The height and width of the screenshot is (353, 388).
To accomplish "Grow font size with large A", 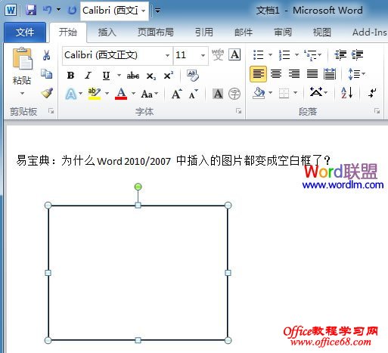I will coord(177,94).
